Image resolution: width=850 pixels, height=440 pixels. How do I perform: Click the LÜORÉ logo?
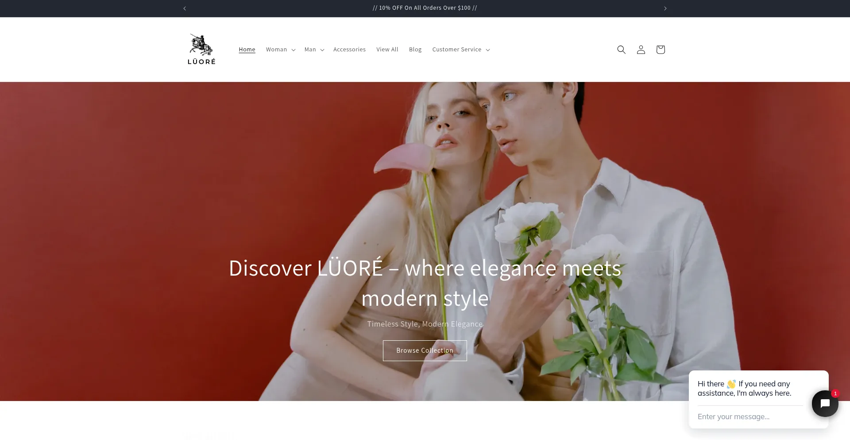click(201, 49)
